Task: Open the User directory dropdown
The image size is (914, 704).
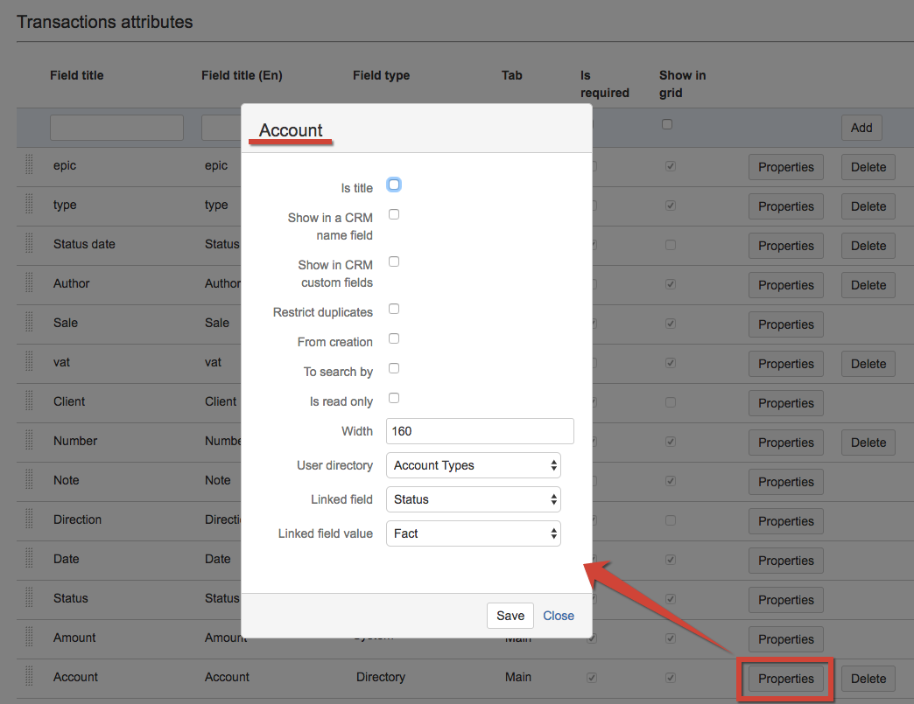Action: point(473,465)
